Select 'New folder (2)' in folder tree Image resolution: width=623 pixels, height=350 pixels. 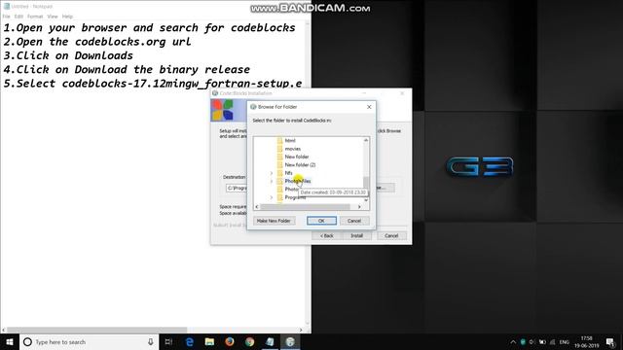tap(300, 164)
